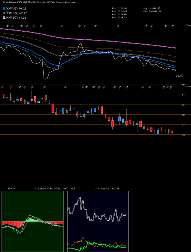Click the 37 price axis label
This screenshot has height=252, width=191.
click(x=183, y=95)
